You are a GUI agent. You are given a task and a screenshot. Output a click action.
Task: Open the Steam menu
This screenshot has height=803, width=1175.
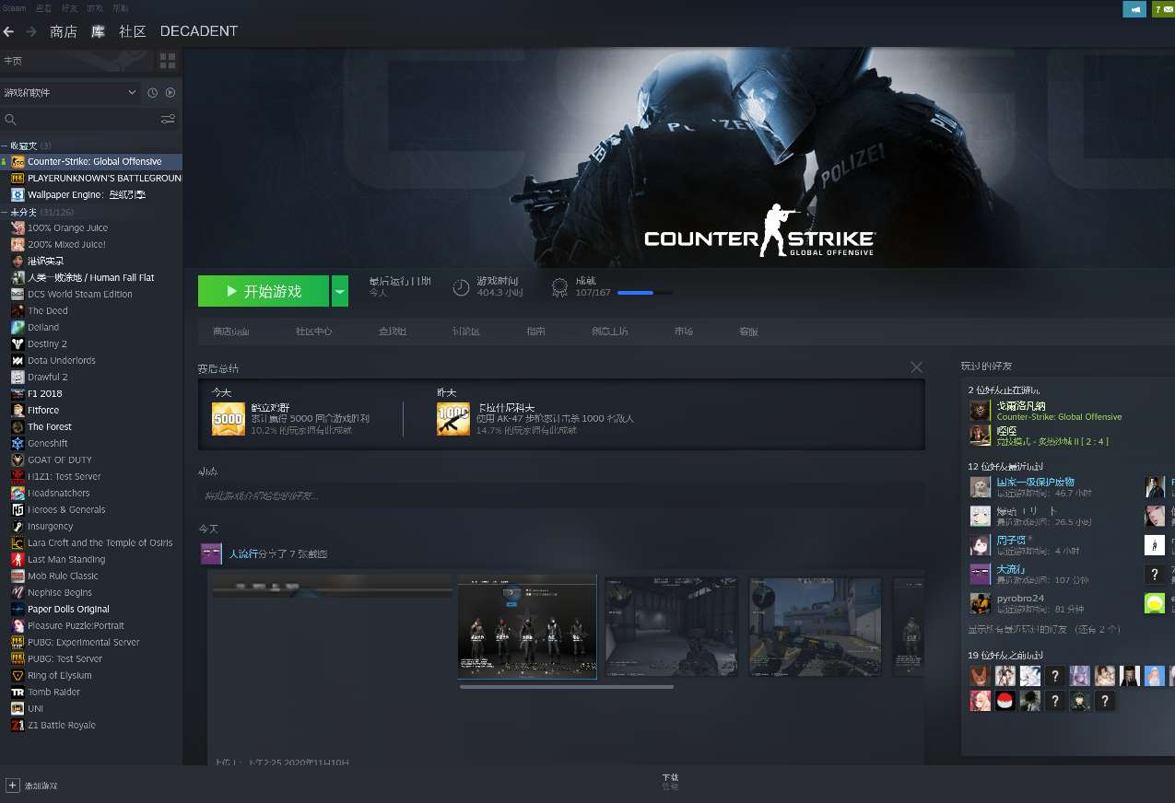coord(14,7)
